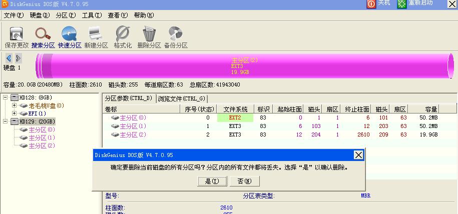
Task: Expand the EFI(1) tree node
Action: tap(15, 113)
